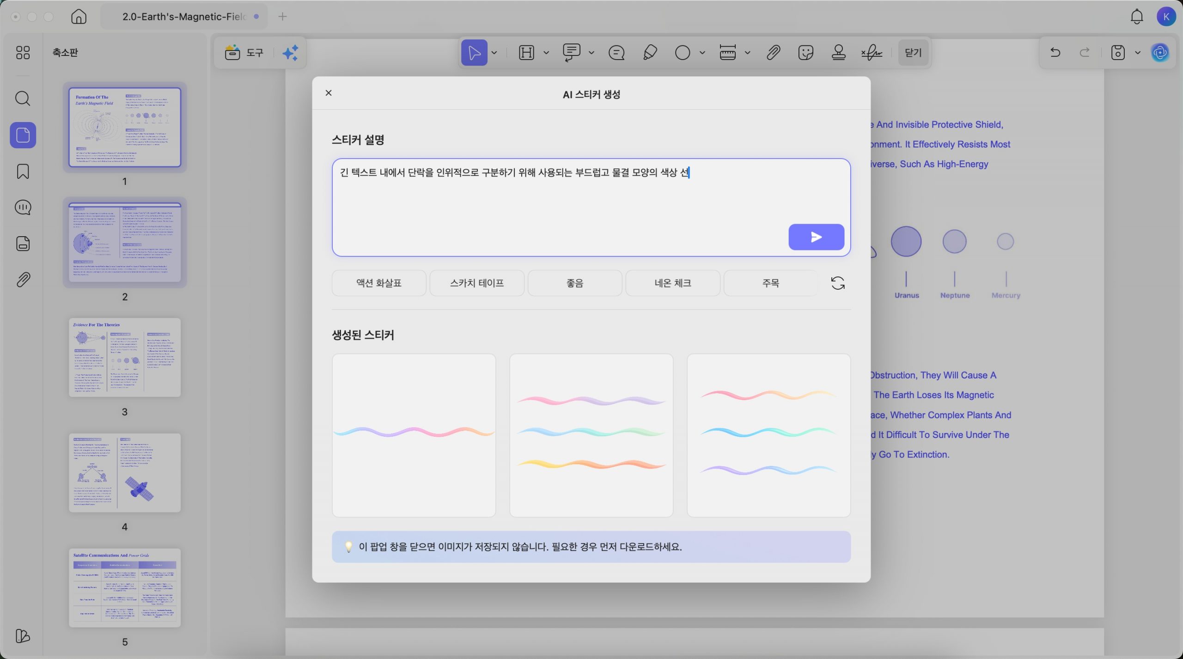Open the 도구 tools menu
Screen dimensions: 1183x659
coord(244,53)
